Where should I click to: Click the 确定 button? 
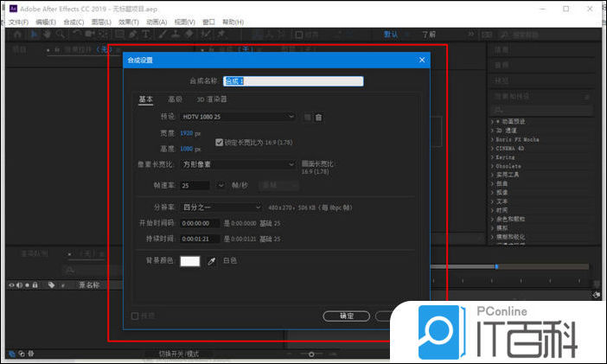pyautogui.click(x=346, y=316)
